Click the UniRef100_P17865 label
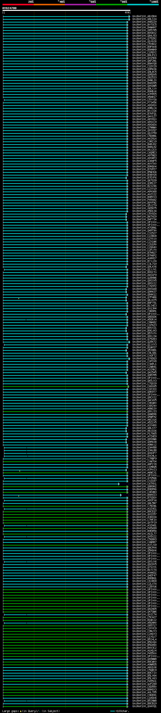 [x=144, y=434]
